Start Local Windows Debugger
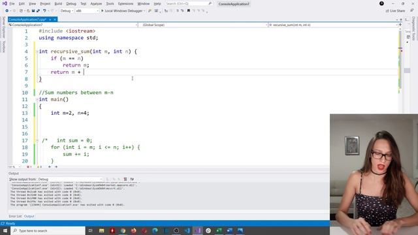The image size is (418, 235). tap(122, 11)
